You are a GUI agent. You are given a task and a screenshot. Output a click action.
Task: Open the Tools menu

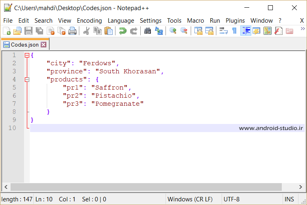(x=174, y=21)
